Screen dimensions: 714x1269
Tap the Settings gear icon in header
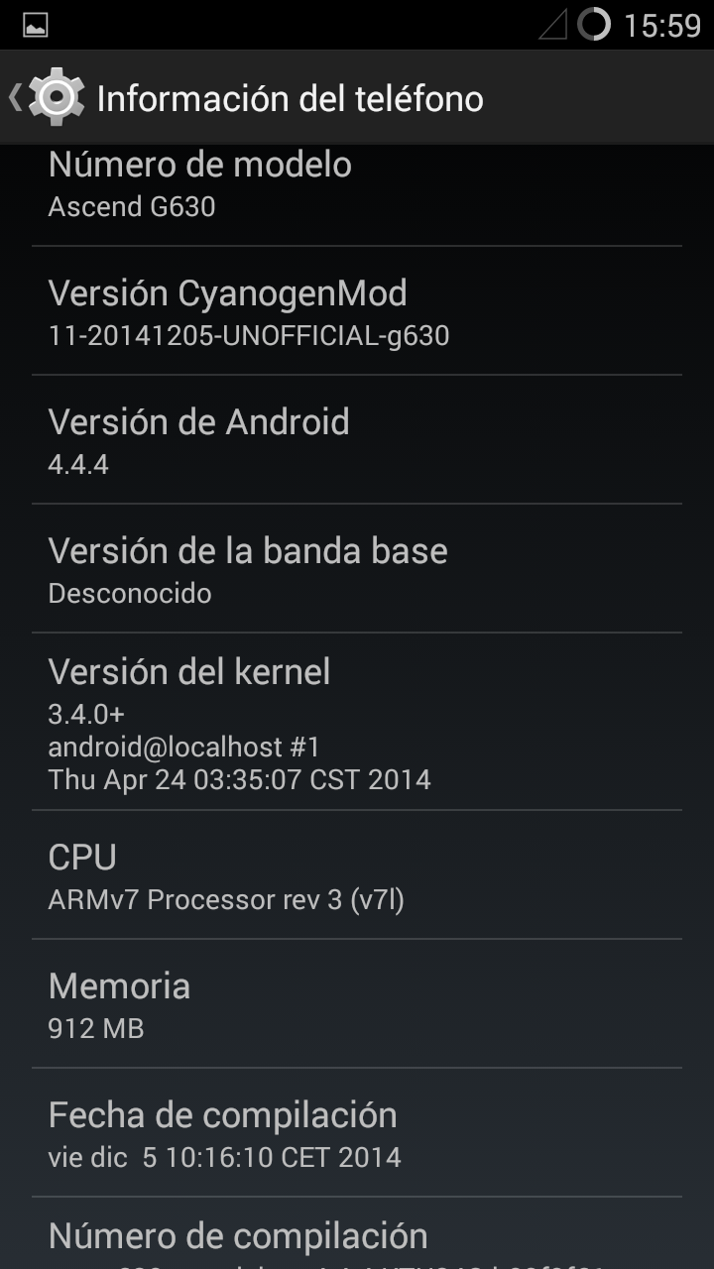pyautogui.click(x=57, y=97)
